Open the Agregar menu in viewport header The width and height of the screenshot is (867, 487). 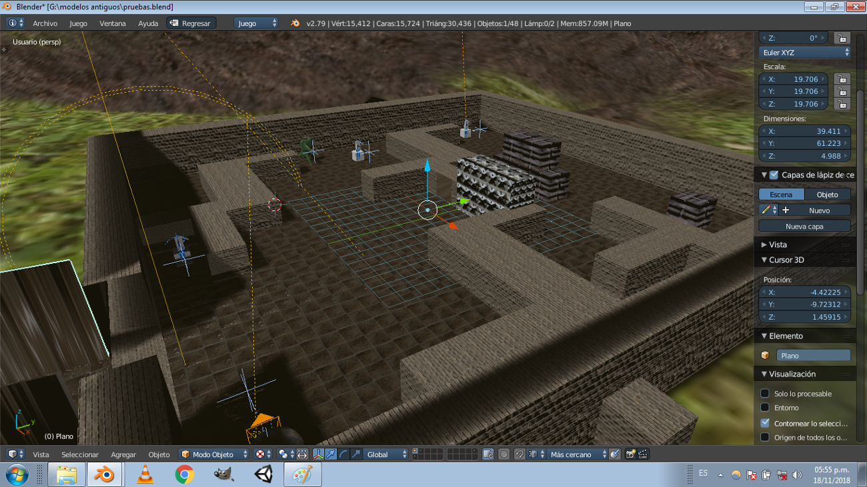point(123,454)
